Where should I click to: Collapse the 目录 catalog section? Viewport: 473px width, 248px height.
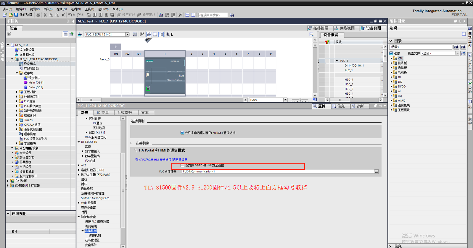pyautogui.click(x=391, y=41)
